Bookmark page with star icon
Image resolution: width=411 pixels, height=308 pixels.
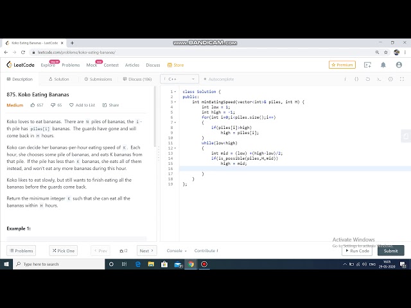386,53
